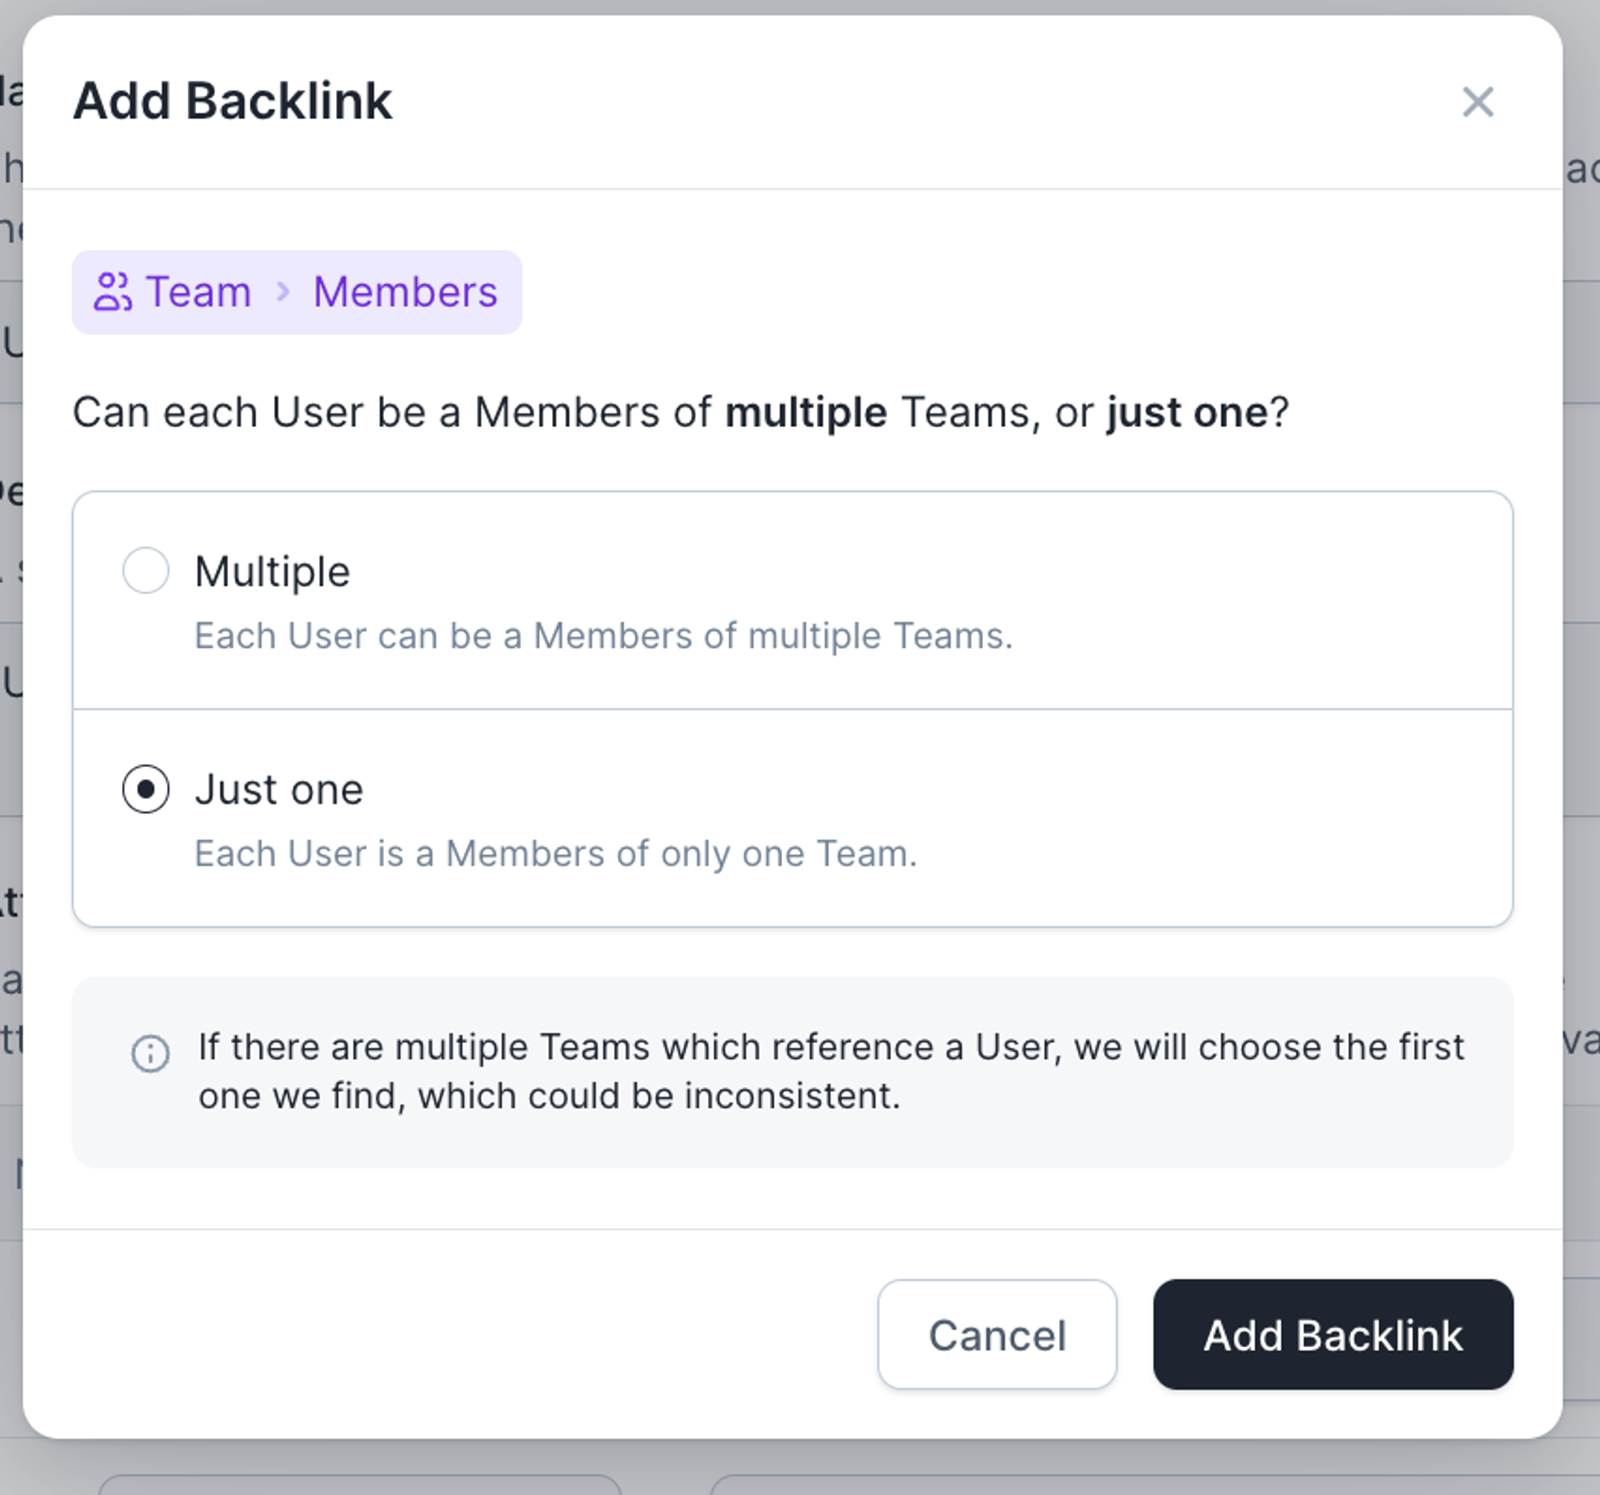Click the "Just one" option label
The height and width of the screenshot is (1495, 1600).
point(278,789)
